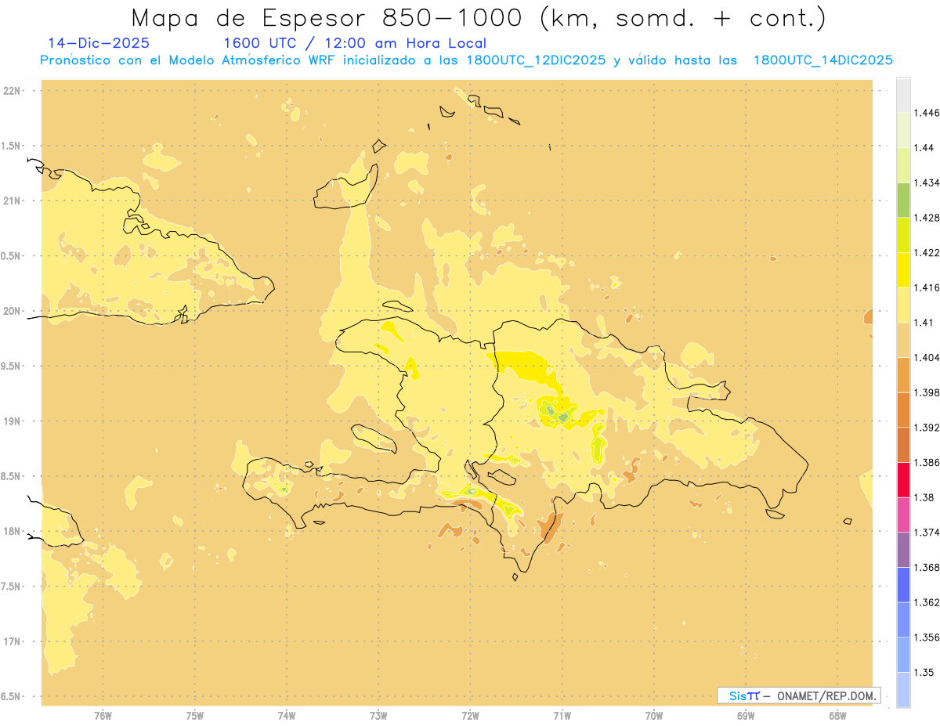Click the 20N latitude label
This screenshot has width=940, height=726.
tap(13, 311)
